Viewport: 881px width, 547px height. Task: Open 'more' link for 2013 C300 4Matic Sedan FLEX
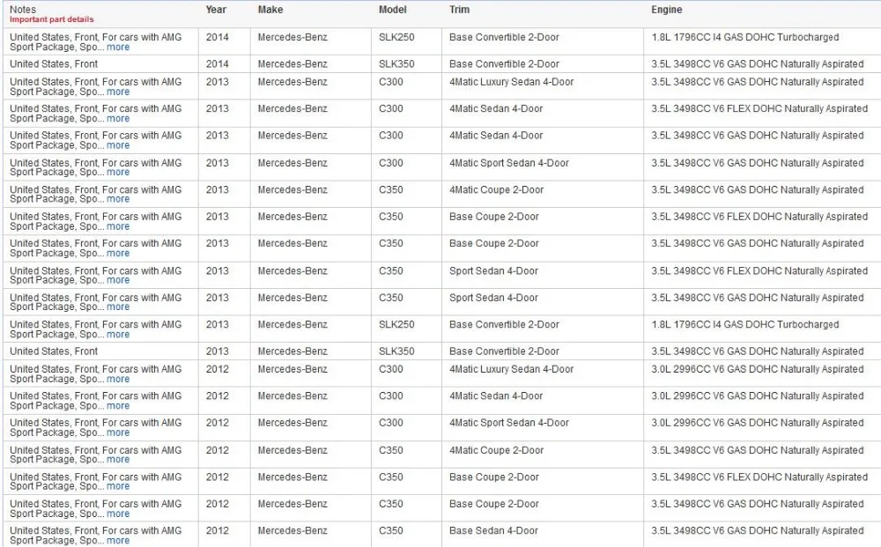(118, 119)
